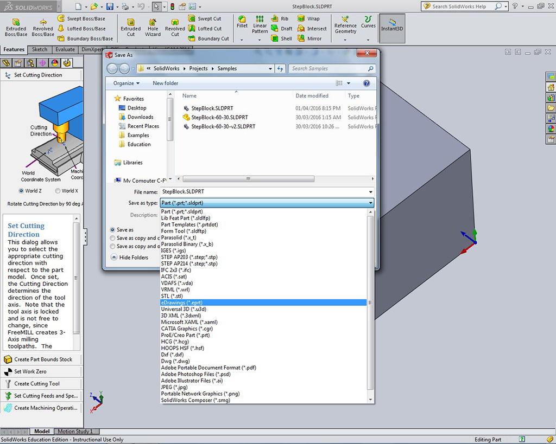Screen dimensions: 556x444
Task: Expand the File name history dropdown
Action: pos(371,192)
